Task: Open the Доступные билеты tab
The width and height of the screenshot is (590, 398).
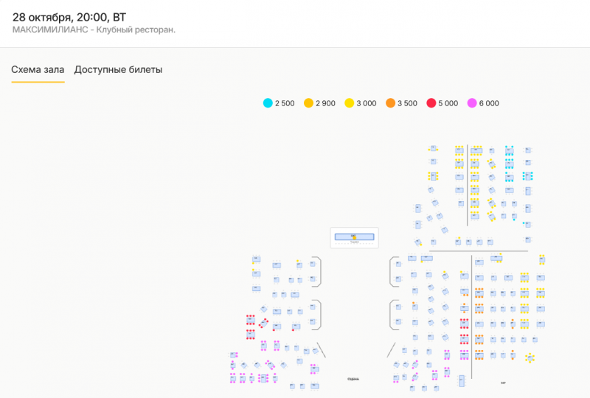Action: tap(118, 70)
